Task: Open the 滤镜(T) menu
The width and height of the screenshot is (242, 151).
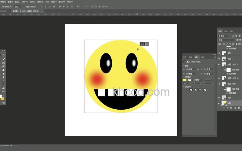Action: click(x=40, y=2)
